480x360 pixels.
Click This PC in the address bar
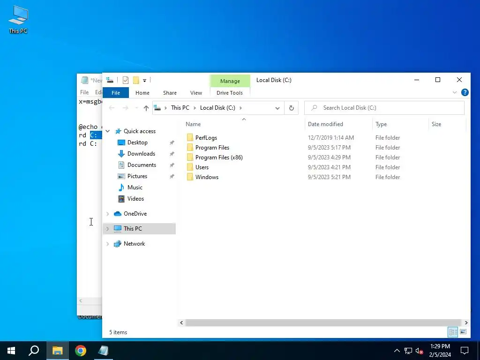coord(180,108)
